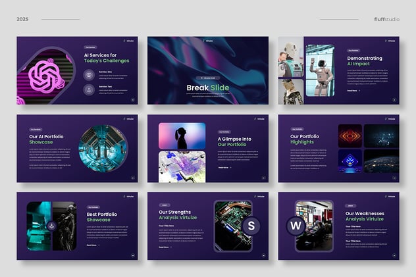Click the woman silhouette gradient image

click(182, 136)
